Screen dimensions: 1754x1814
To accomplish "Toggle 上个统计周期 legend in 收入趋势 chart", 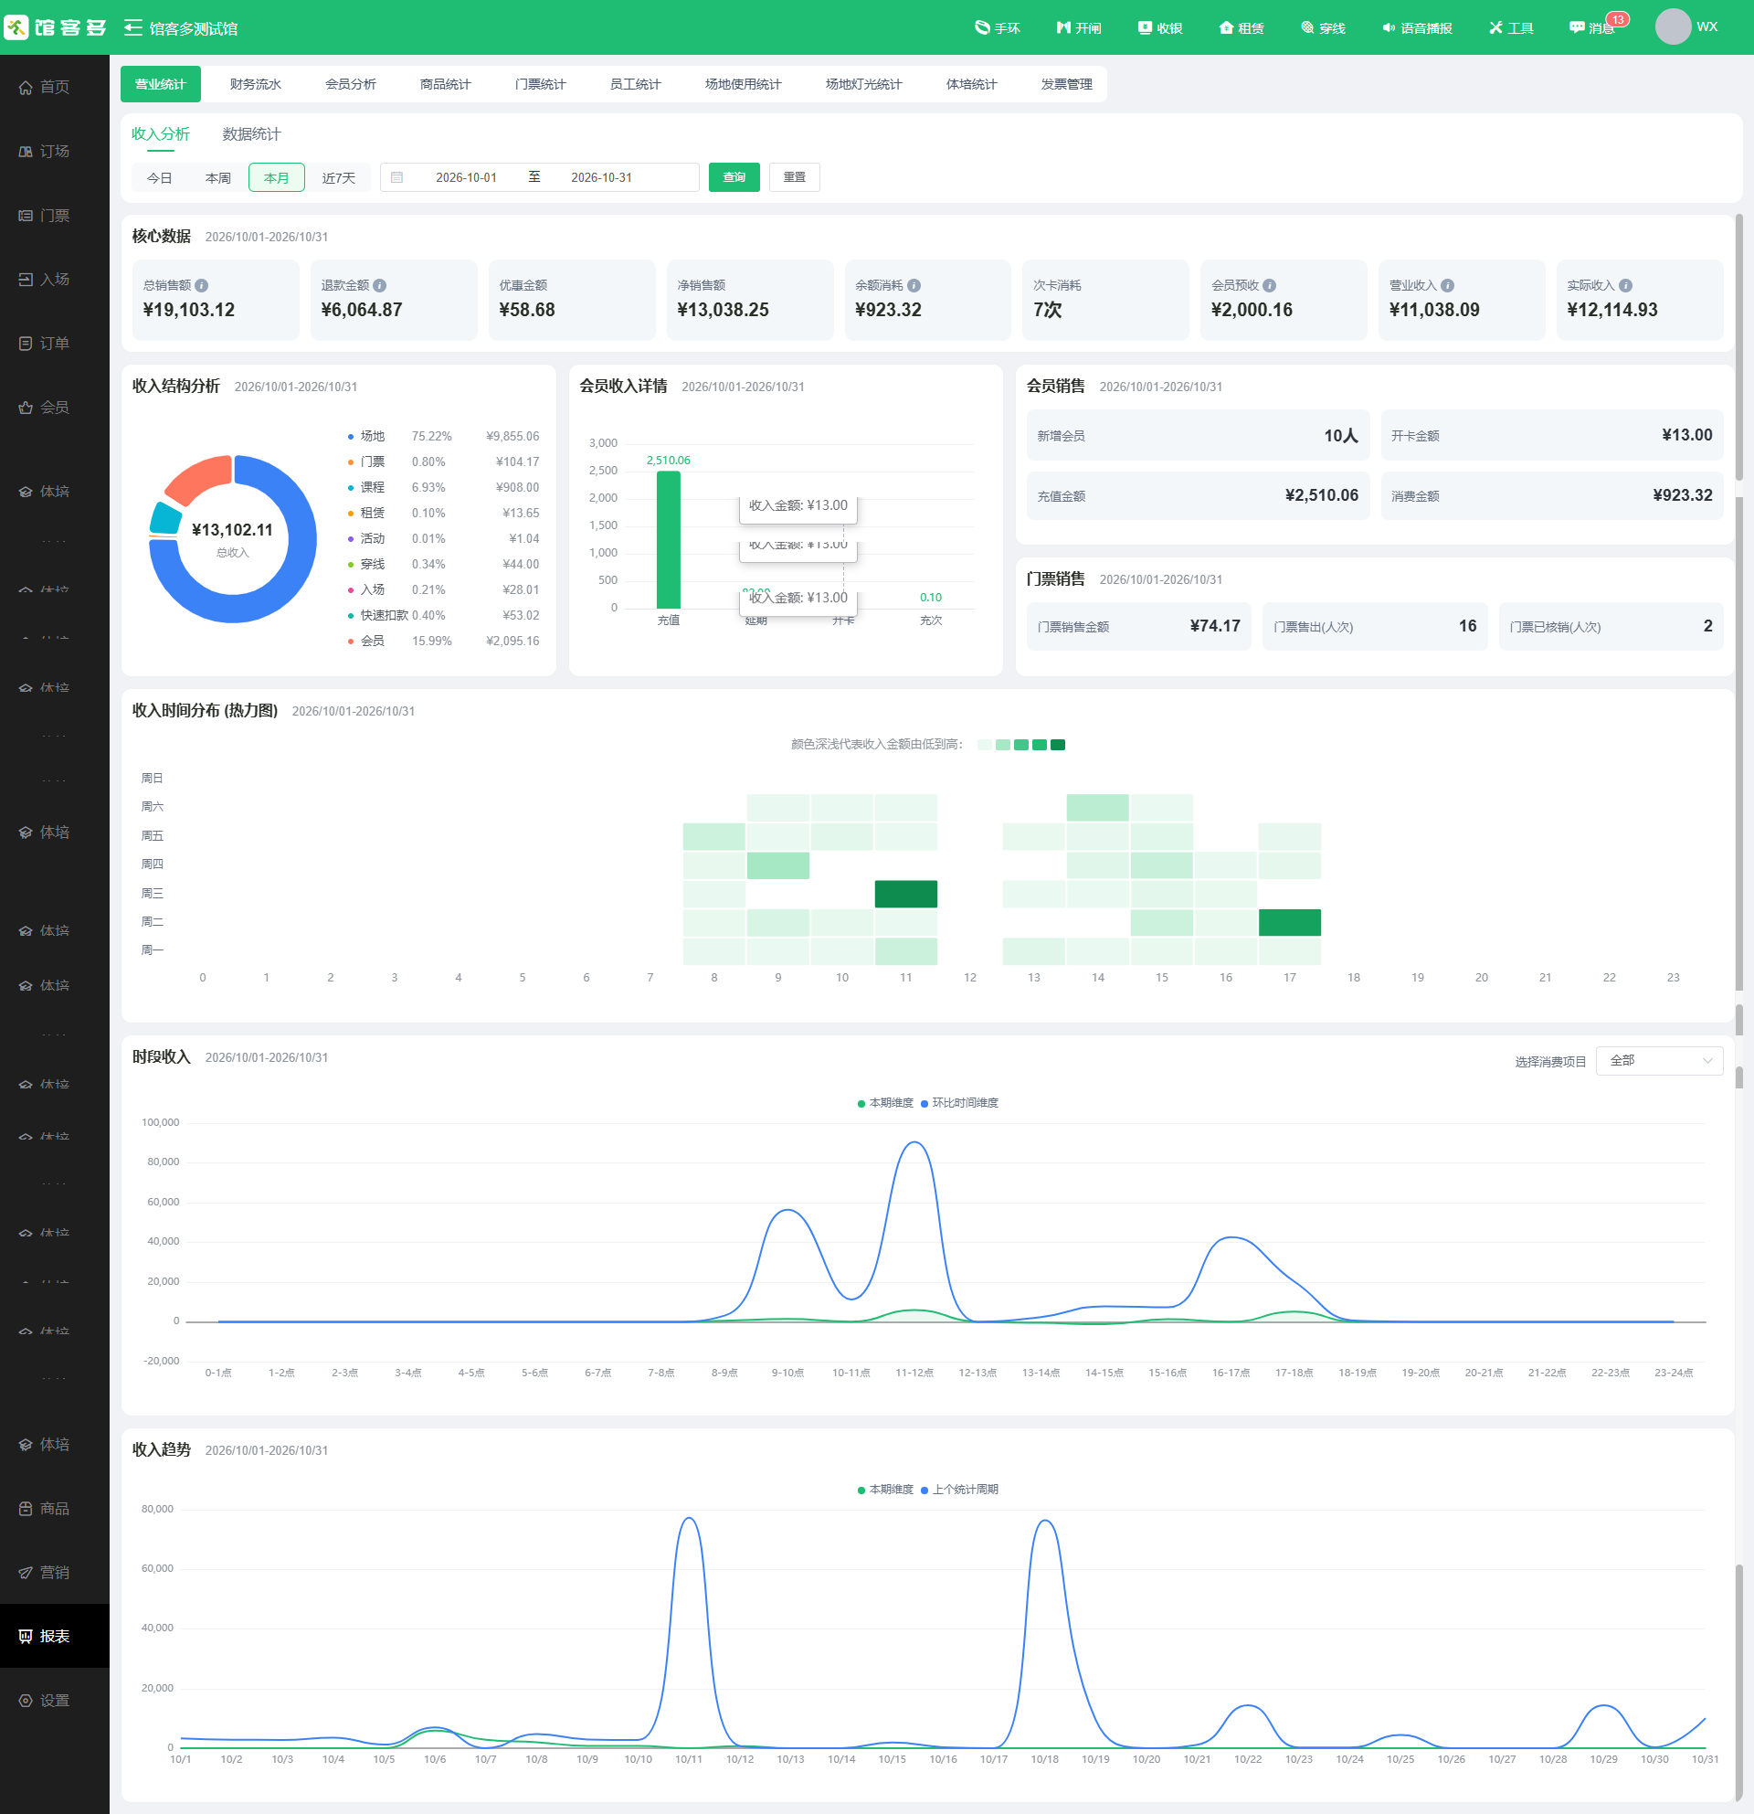I will [959, 1490].
